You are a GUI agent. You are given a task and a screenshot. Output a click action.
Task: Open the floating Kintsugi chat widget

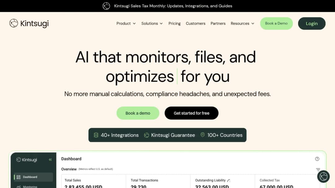tap(323, 177)
